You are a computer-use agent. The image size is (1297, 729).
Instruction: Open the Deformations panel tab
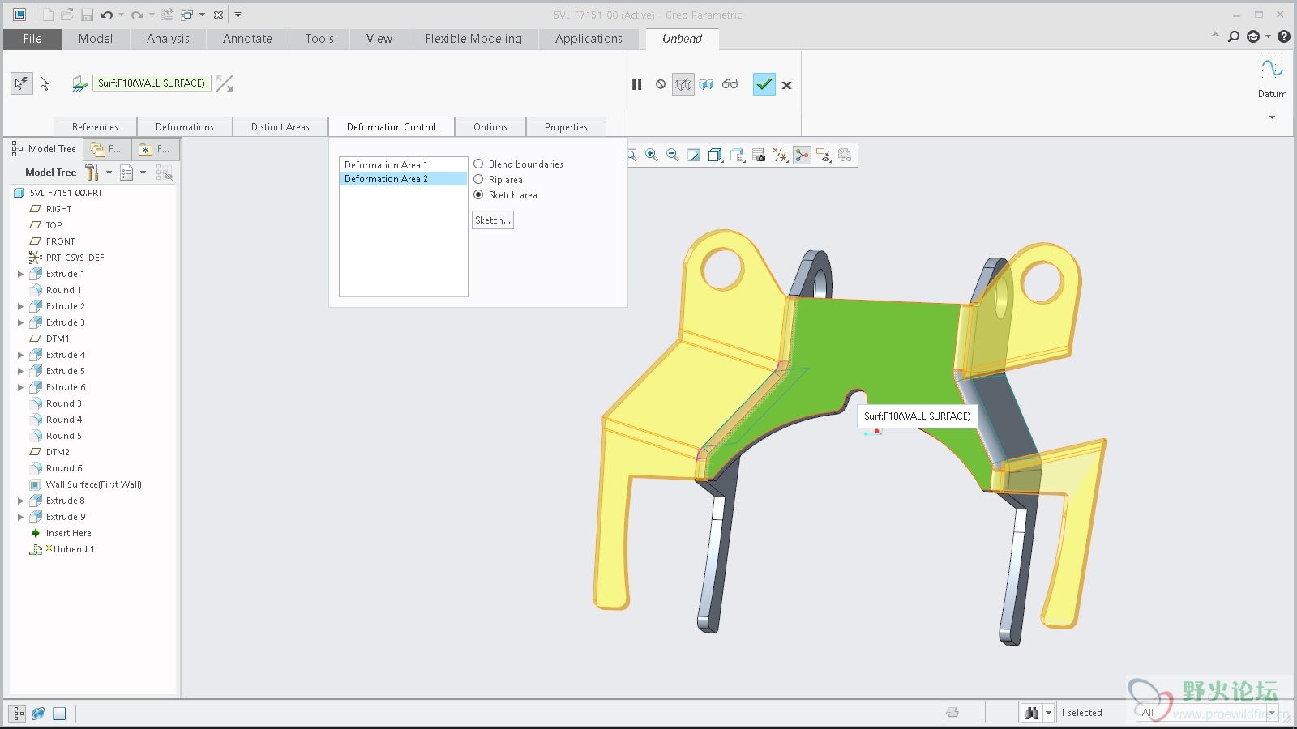tap(185, 127)
